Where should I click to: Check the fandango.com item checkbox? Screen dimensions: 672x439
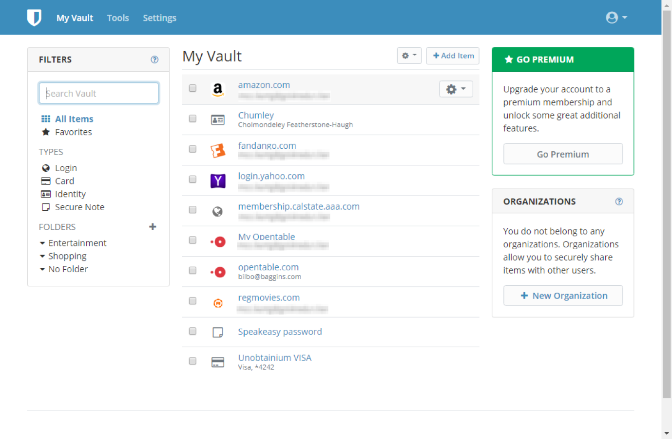pyautogui.click(x=192, y=149)
